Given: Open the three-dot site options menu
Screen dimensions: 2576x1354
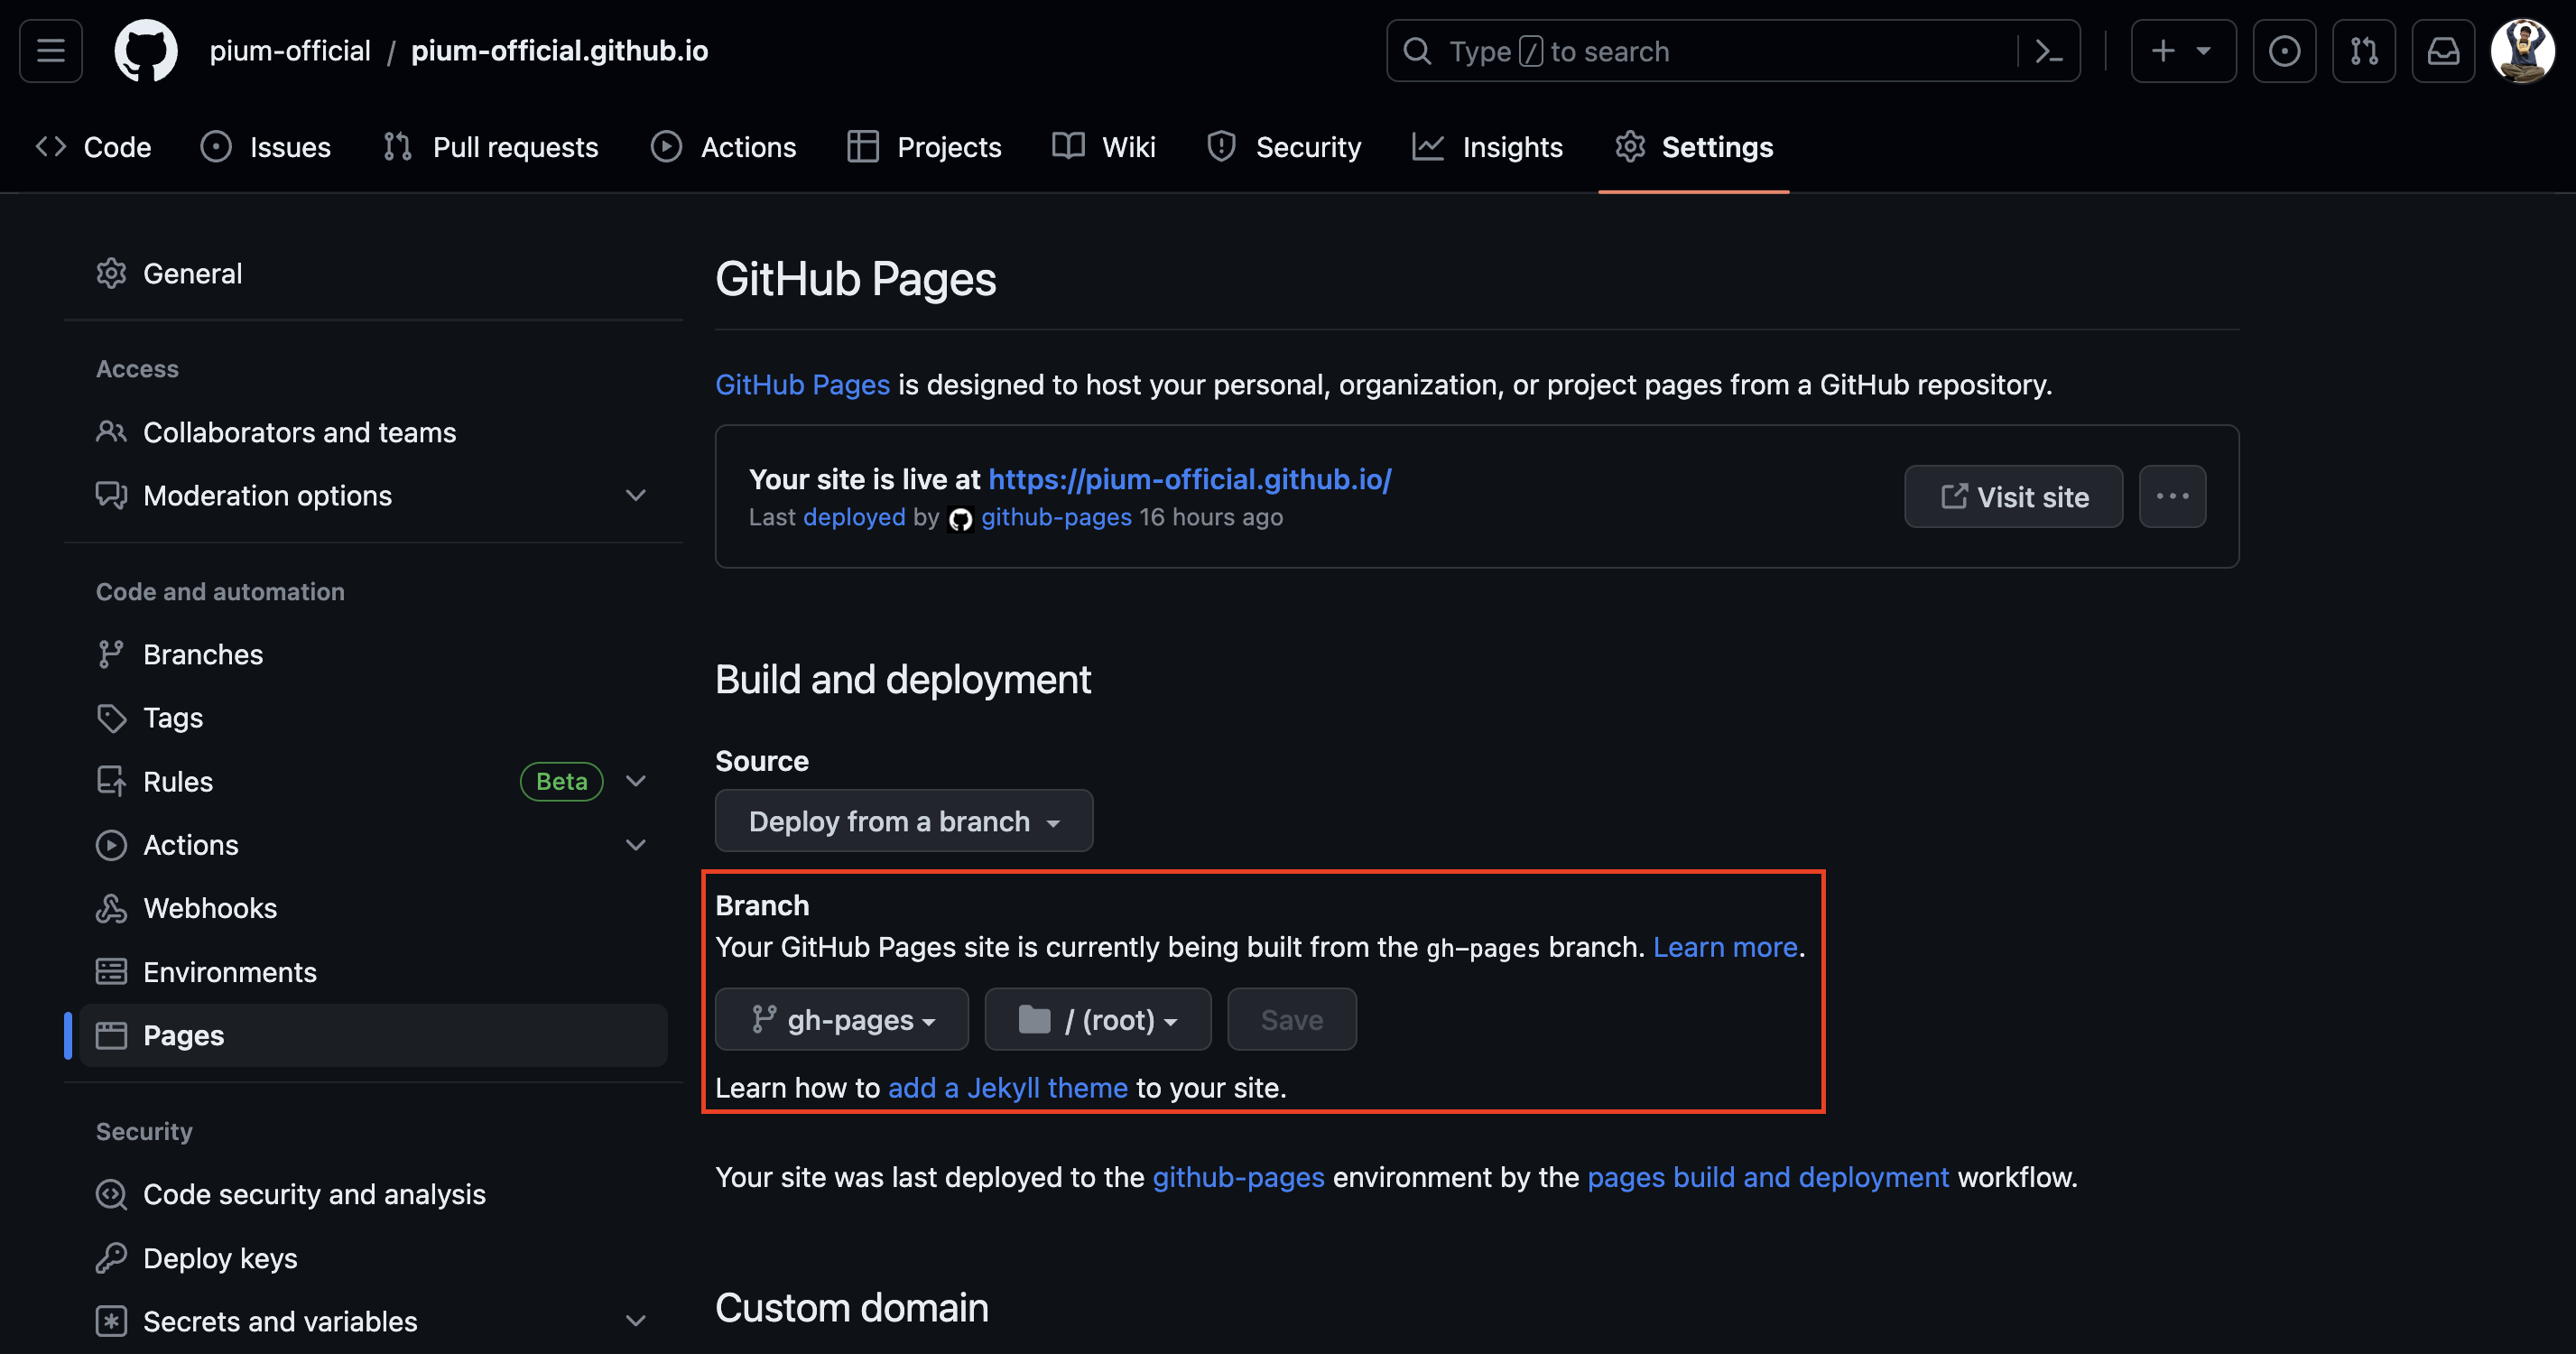Looking at the screenshot, I should click(2172, 496).
